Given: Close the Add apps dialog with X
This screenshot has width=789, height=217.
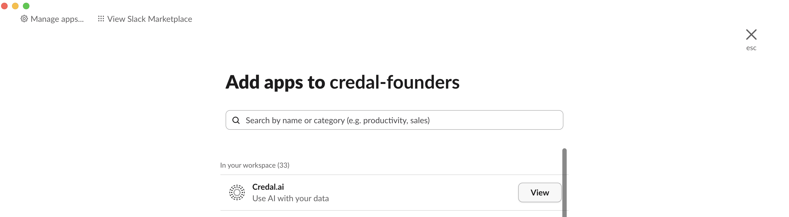Looking at the screenshot, I should (751, 35).
